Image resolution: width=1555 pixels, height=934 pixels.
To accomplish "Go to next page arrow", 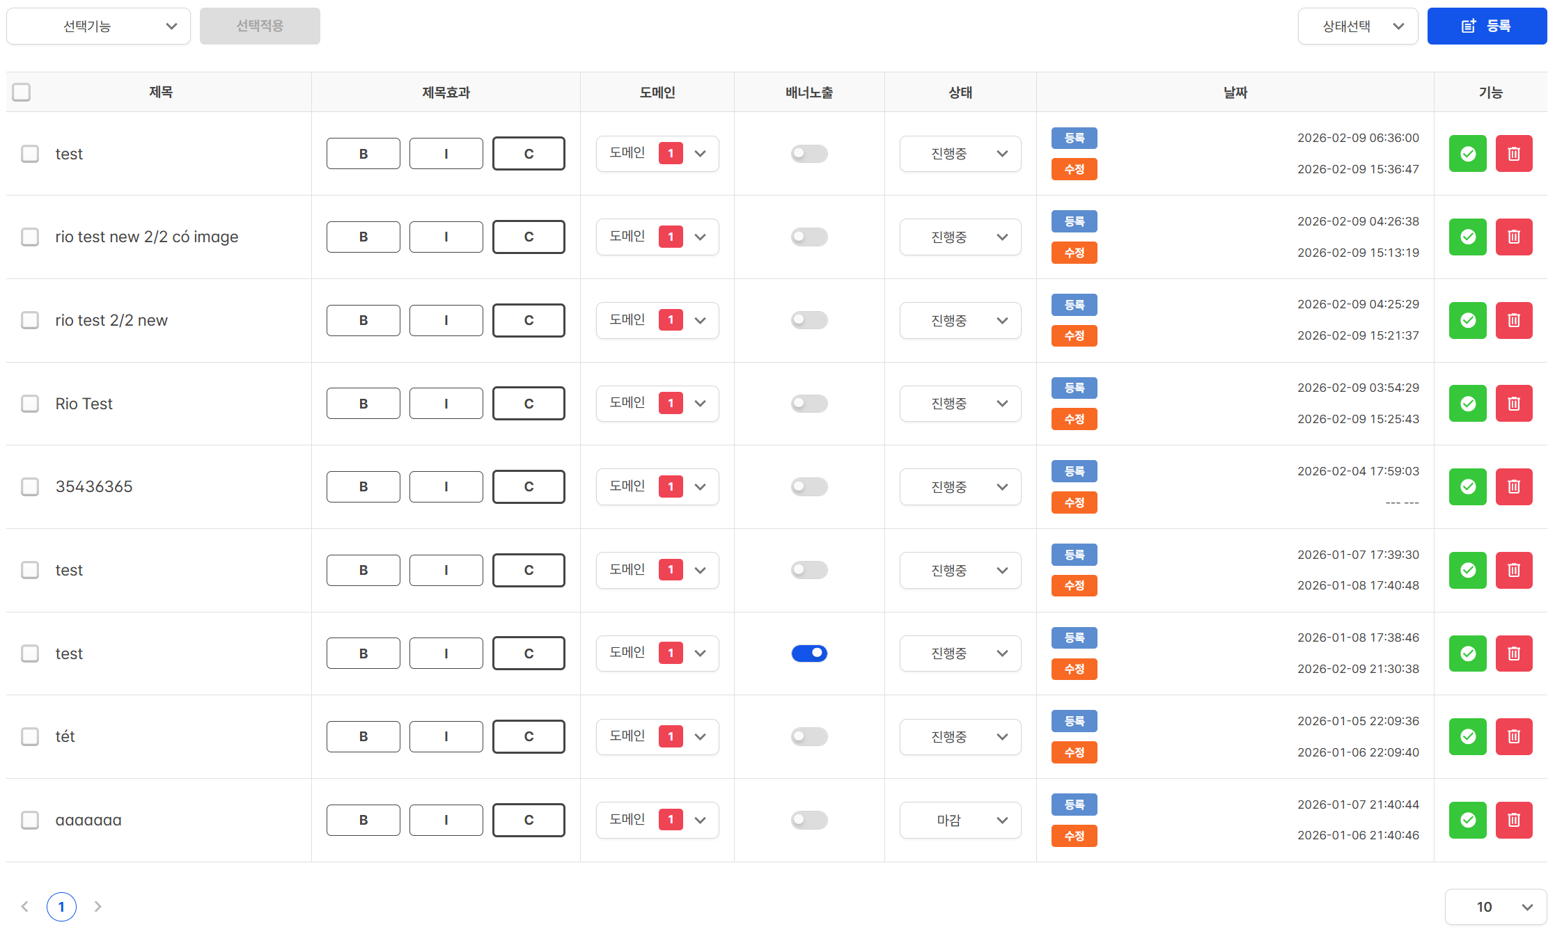I will pos(98,906).
